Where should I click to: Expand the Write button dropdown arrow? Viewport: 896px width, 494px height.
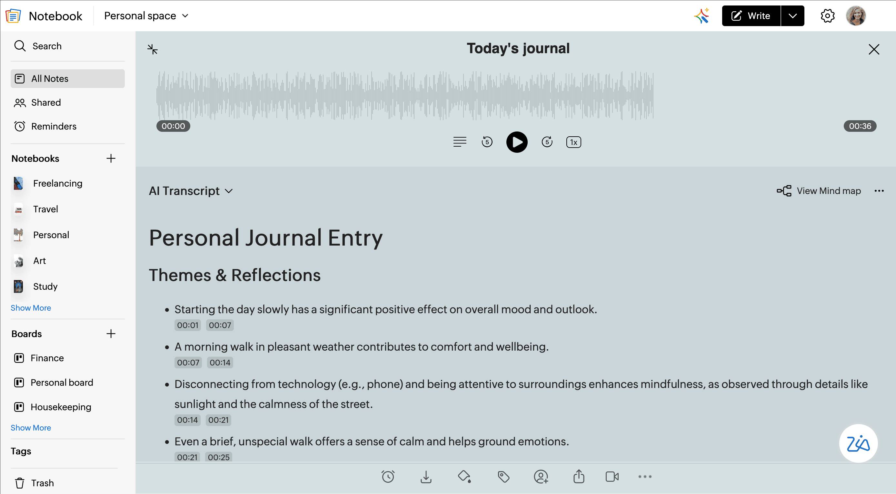click(792, 16)
